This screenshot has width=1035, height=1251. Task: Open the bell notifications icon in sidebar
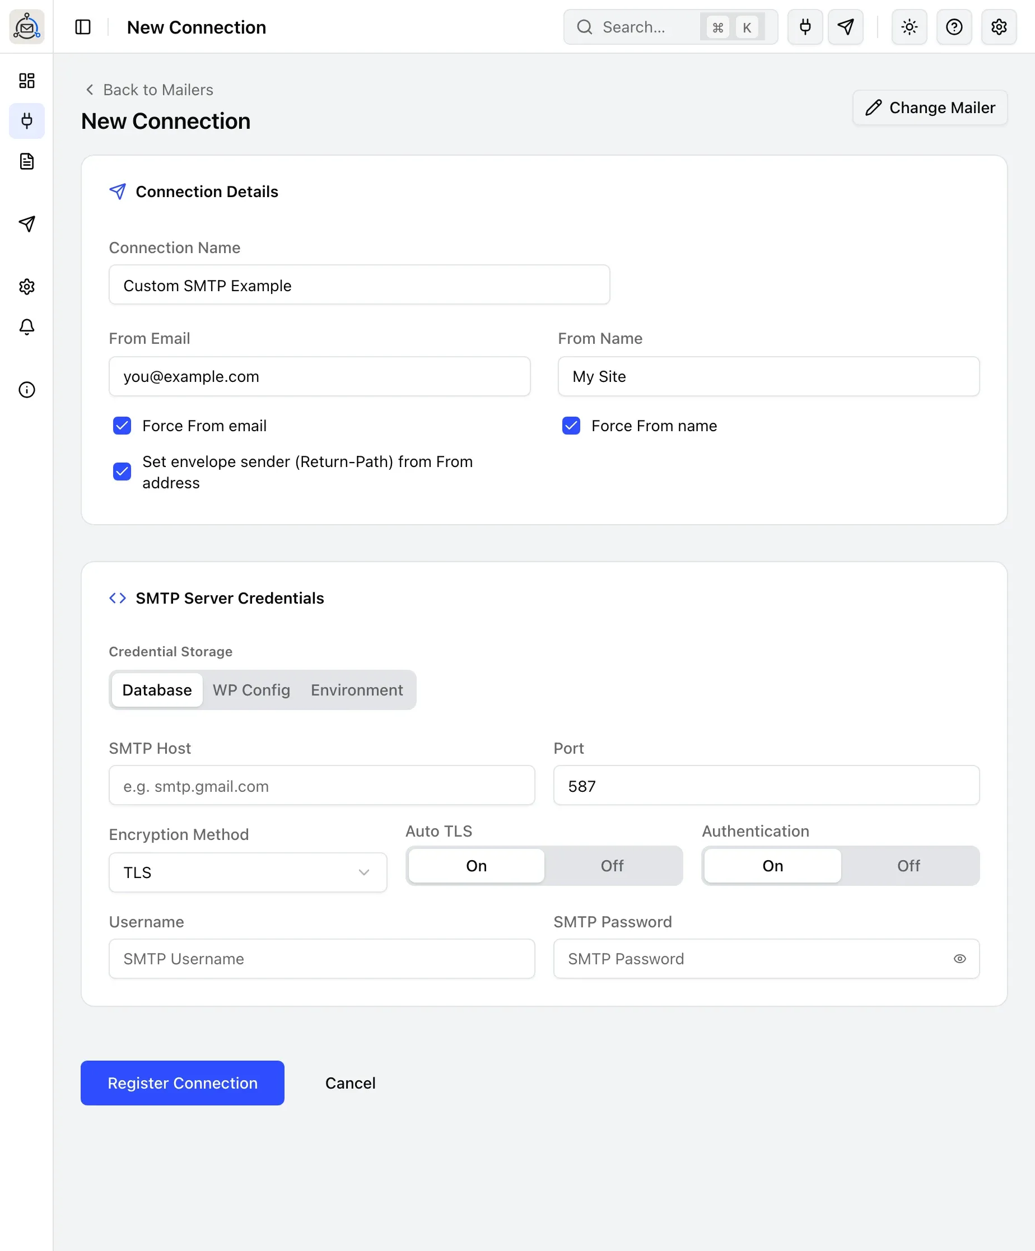(27, 327)
